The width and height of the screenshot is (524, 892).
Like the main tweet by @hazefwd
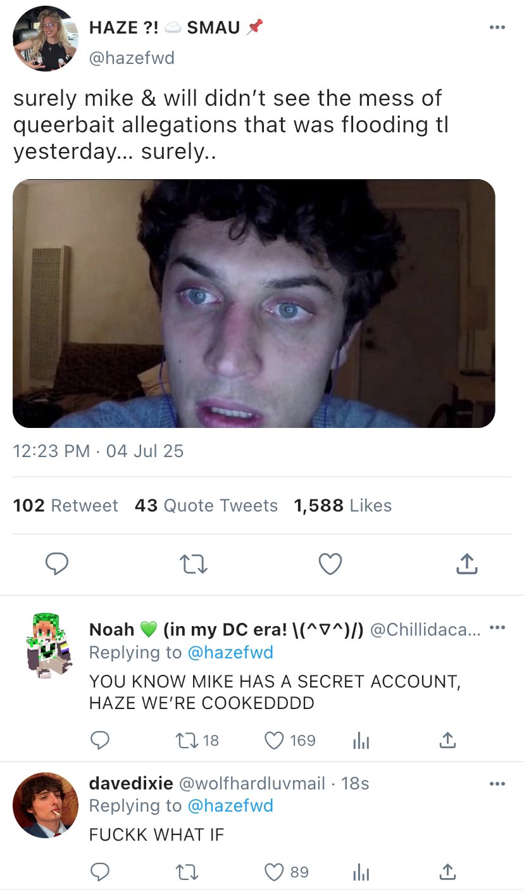330,563
